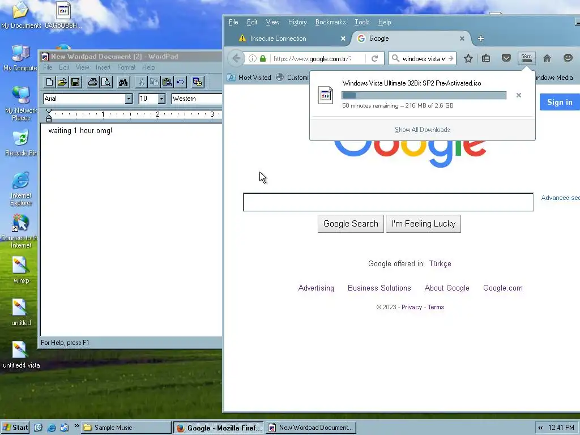Image resolution: width=580 pixels, height=435 pixels.
Task: Click the Print icon in WordPad
Action: [92, 82]
